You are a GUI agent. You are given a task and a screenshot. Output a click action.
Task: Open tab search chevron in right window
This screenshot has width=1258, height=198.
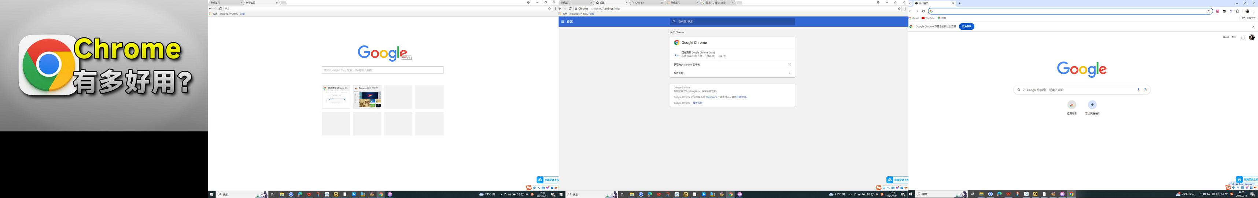coord(910,3)
